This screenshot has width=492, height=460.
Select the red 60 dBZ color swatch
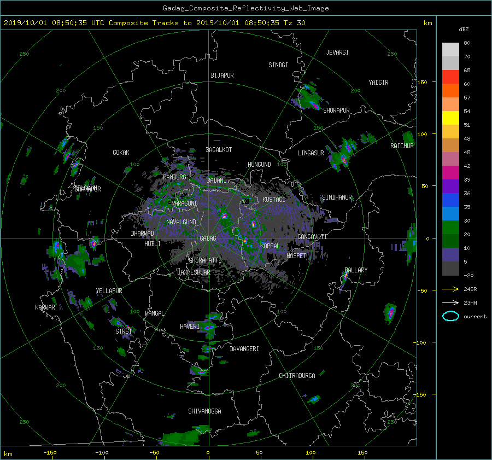pyautogui.click(x=450, y=77)
